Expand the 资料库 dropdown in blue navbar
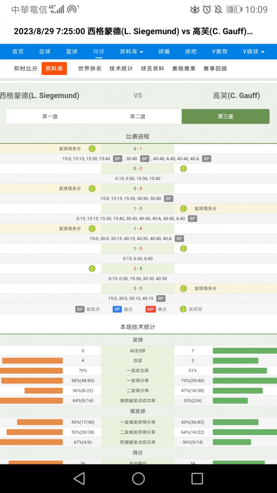277x493 pixels. pyautogui.click(x=131, y=52)
